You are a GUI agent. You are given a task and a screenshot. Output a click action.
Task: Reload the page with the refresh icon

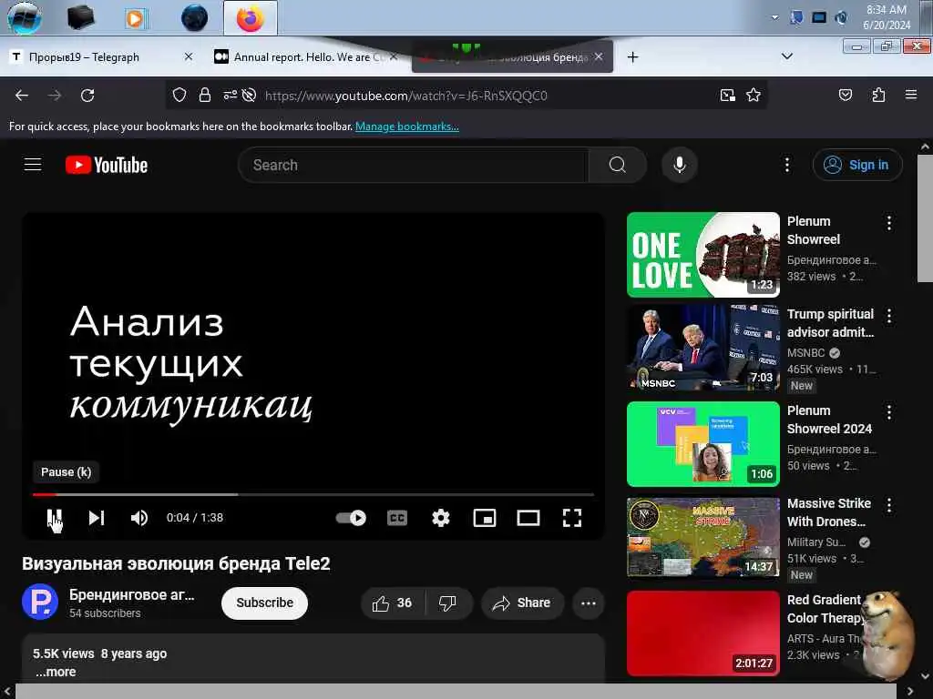coord(87,95)
